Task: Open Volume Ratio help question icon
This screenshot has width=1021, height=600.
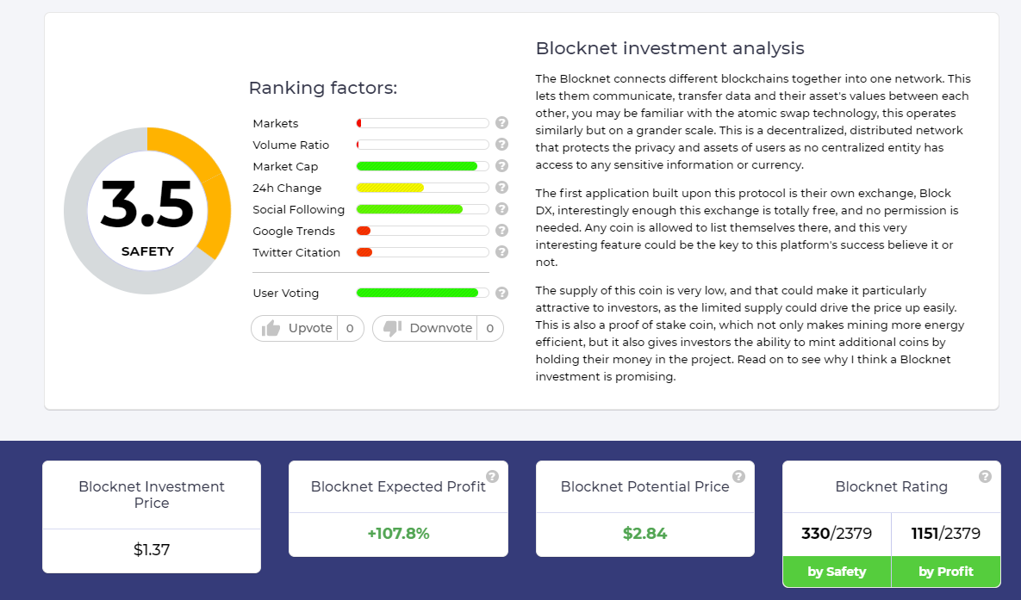Action: click(x=501, y=145)
